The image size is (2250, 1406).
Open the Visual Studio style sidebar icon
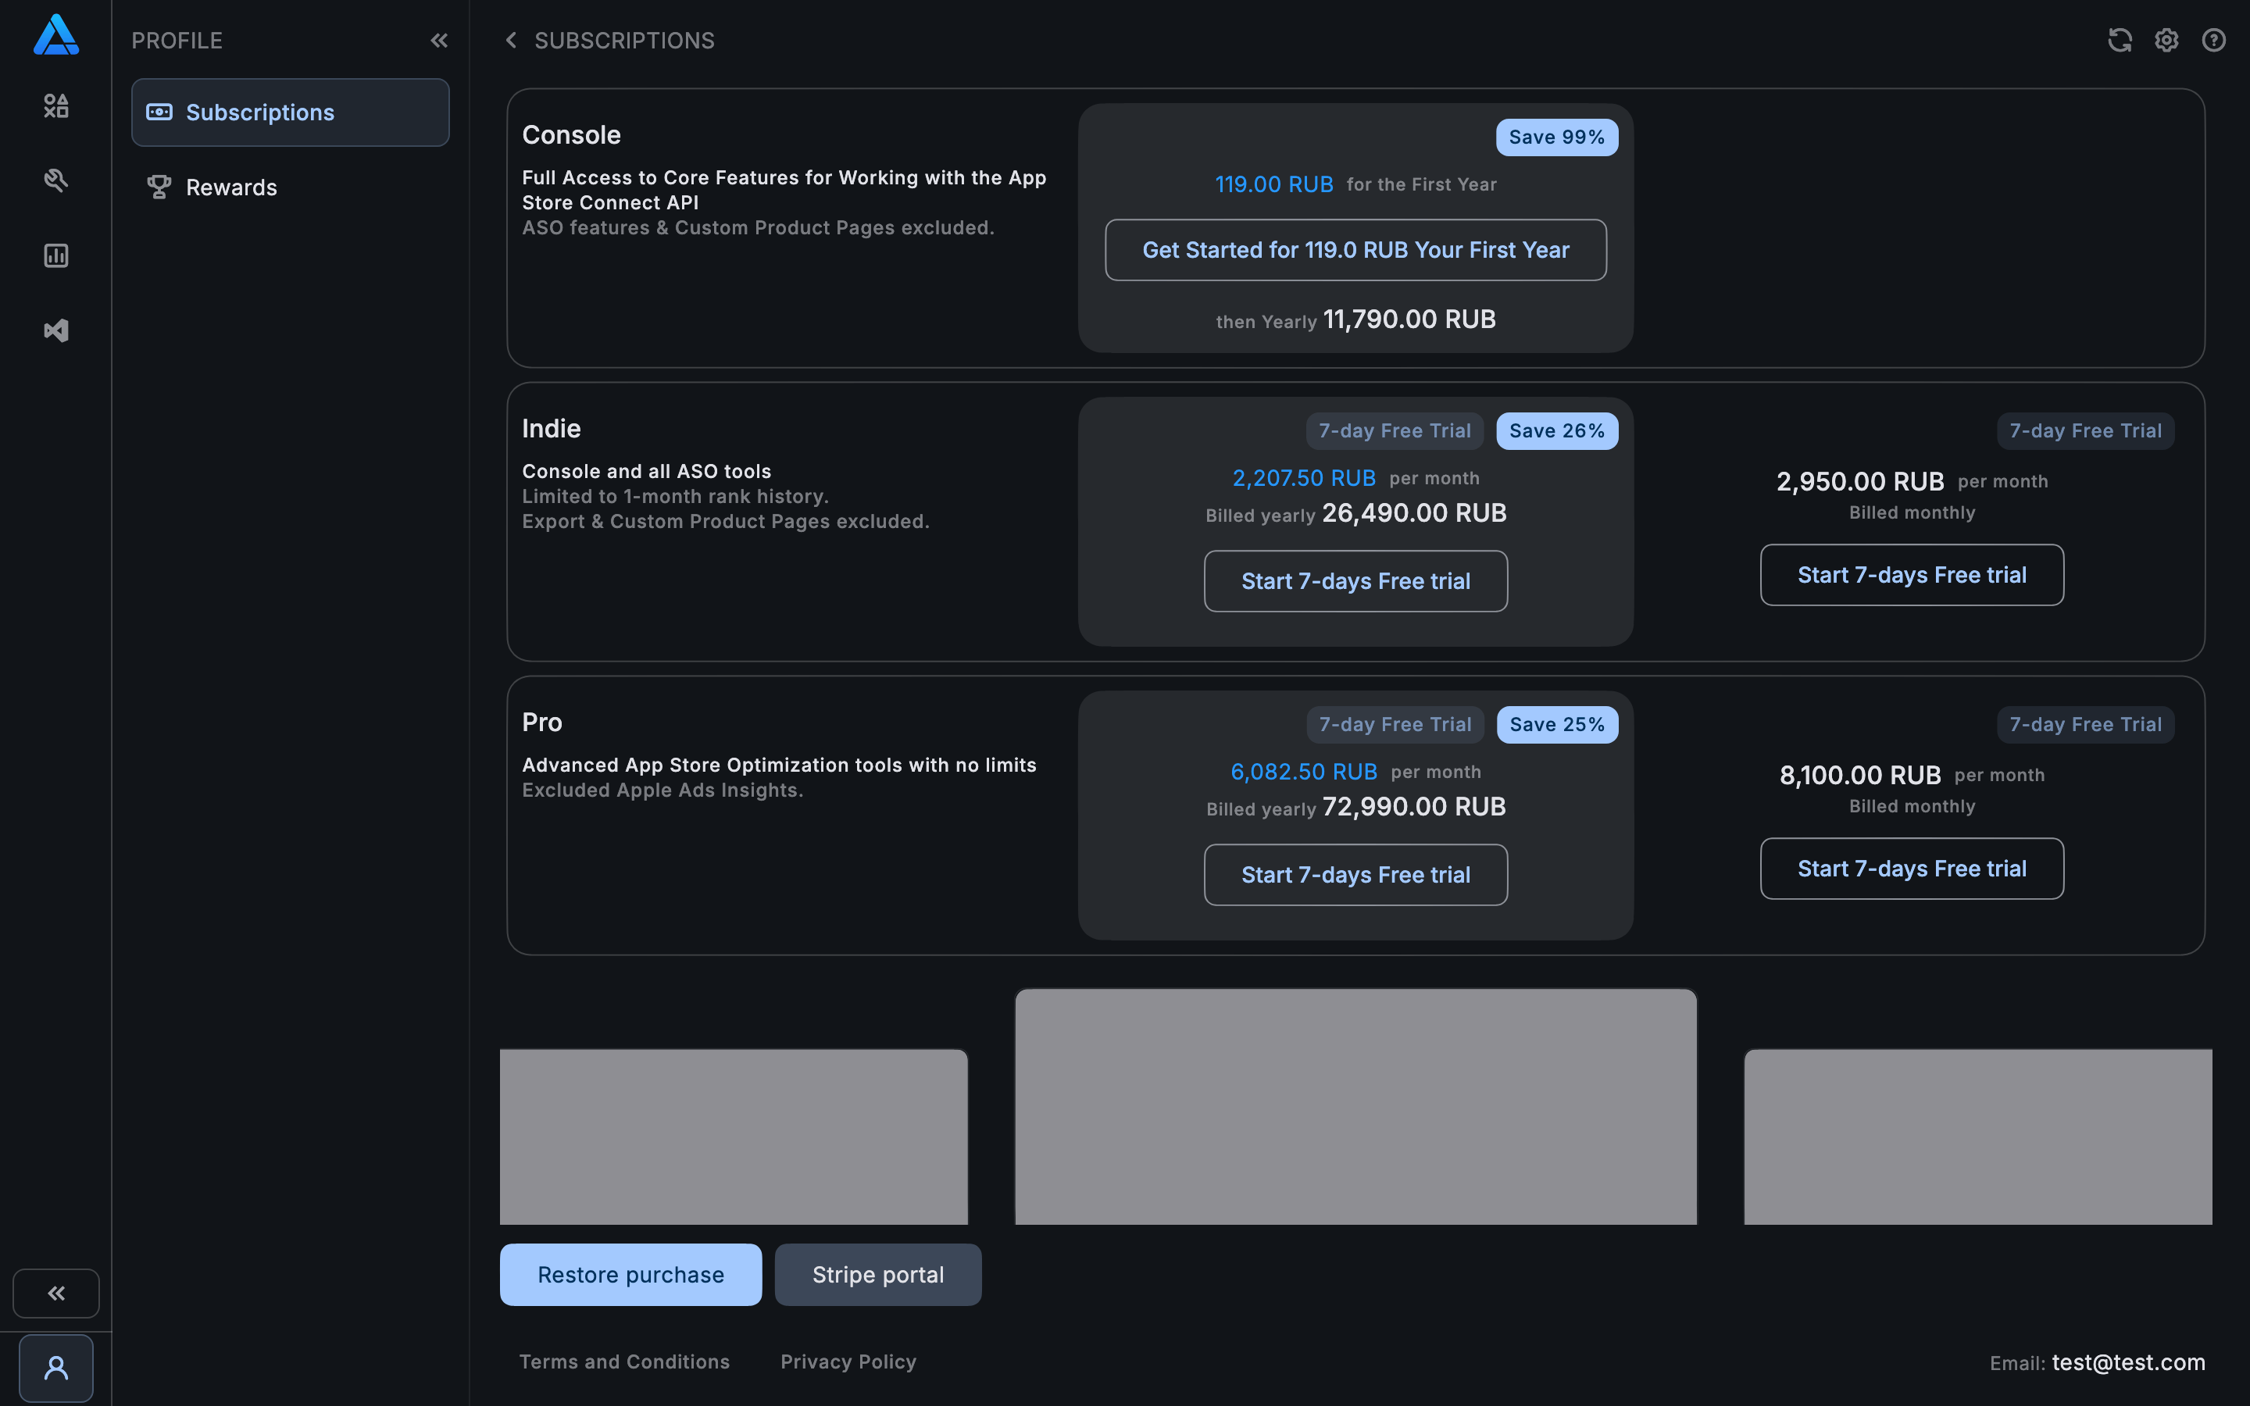pyautogui.click(x=55, y=330)
